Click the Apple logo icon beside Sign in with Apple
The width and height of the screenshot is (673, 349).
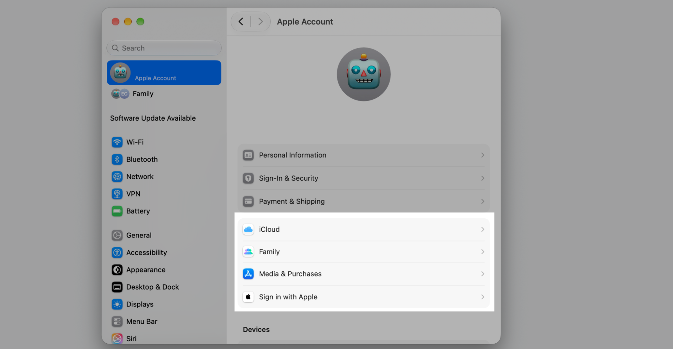[248, 297]
